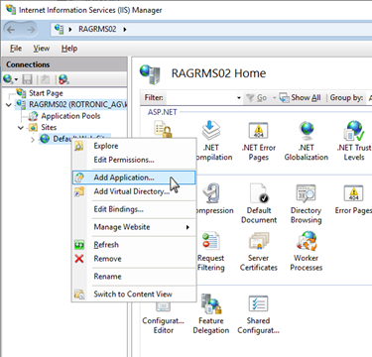Click the Show All button

tap(301, 97)
